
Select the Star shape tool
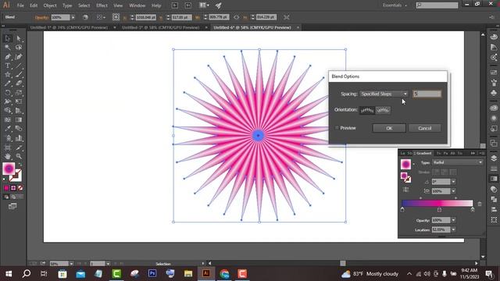click(8, 75)
